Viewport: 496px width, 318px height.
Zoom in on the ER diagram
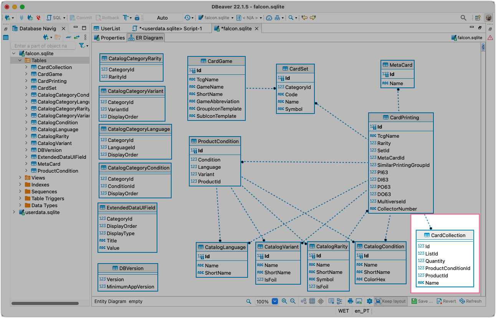[x=284, y=302]
